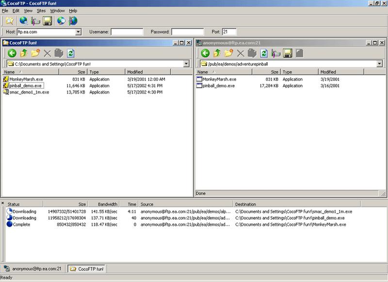The height and width of the screenshot is (282, 388).
Task: Expand the local path dropdown
Action: [x=186, y=64]
